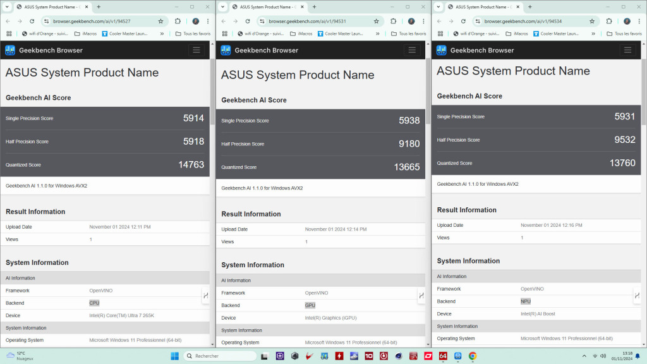
Task: Open the tab search chevron in the 94531 window
Action: coord(223,6)
